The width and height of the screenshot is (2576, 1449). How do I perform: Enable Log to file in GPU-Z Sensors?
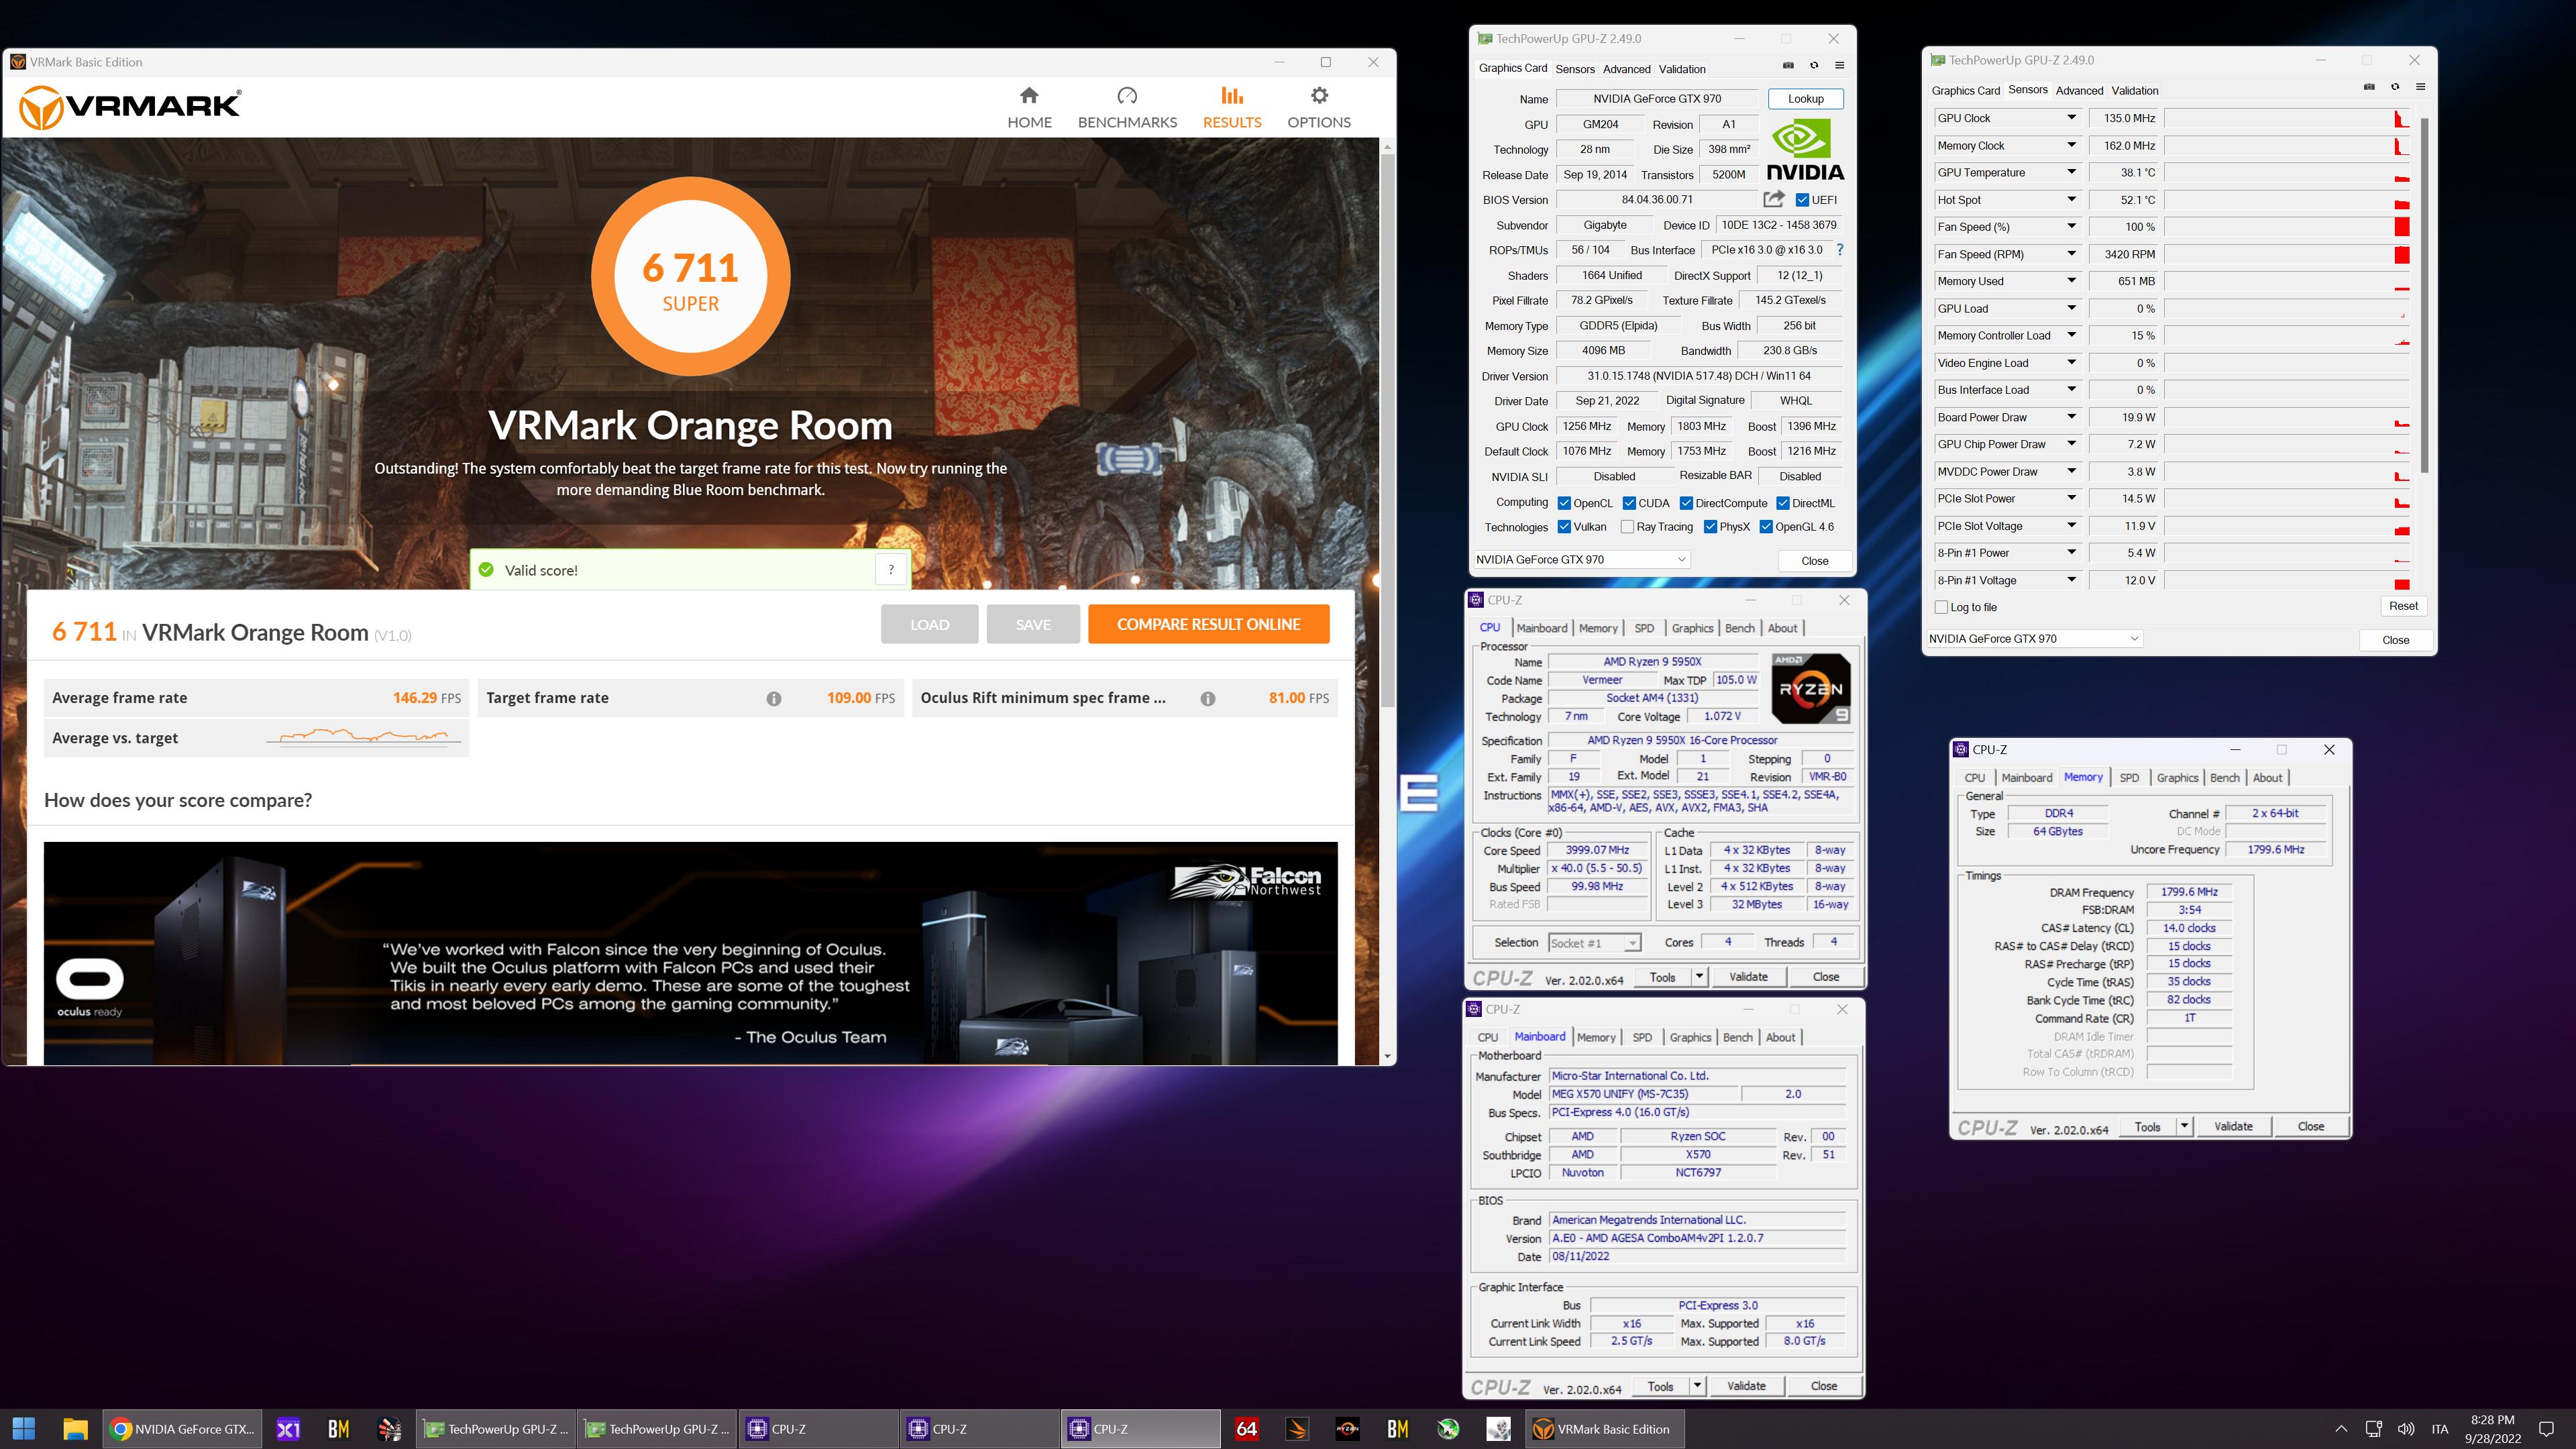(x=1941, y=607)
